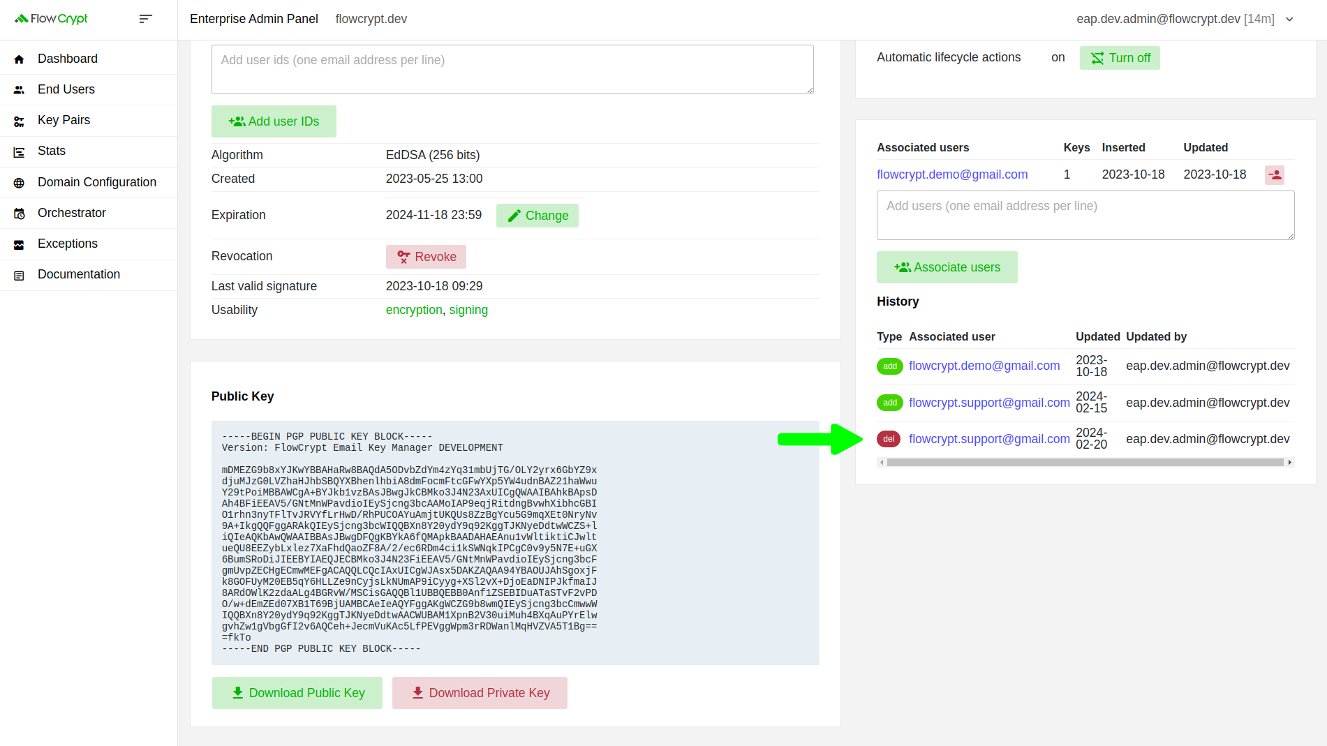The width and height of the screenshot is (1327, 746).
Task: Click the scrollbar left arrow in History
Action: [882, 462]
